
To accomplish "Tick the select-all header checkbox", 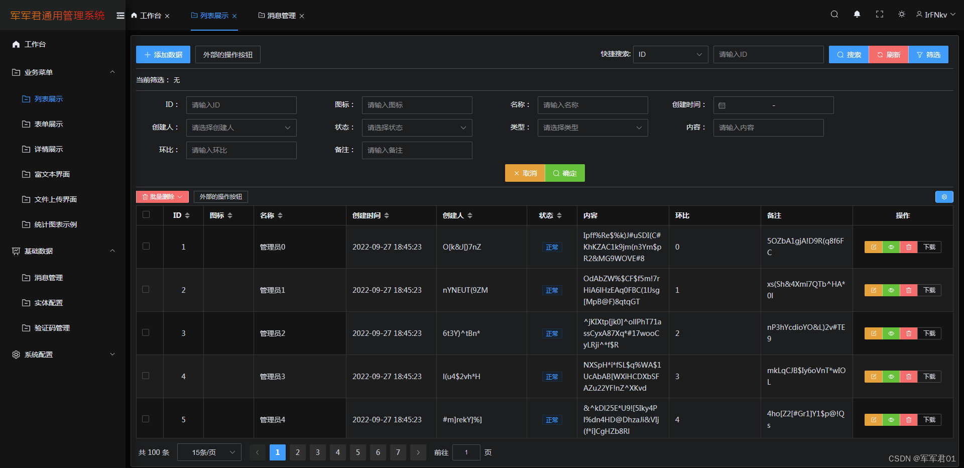I will [x=146, y=214].
